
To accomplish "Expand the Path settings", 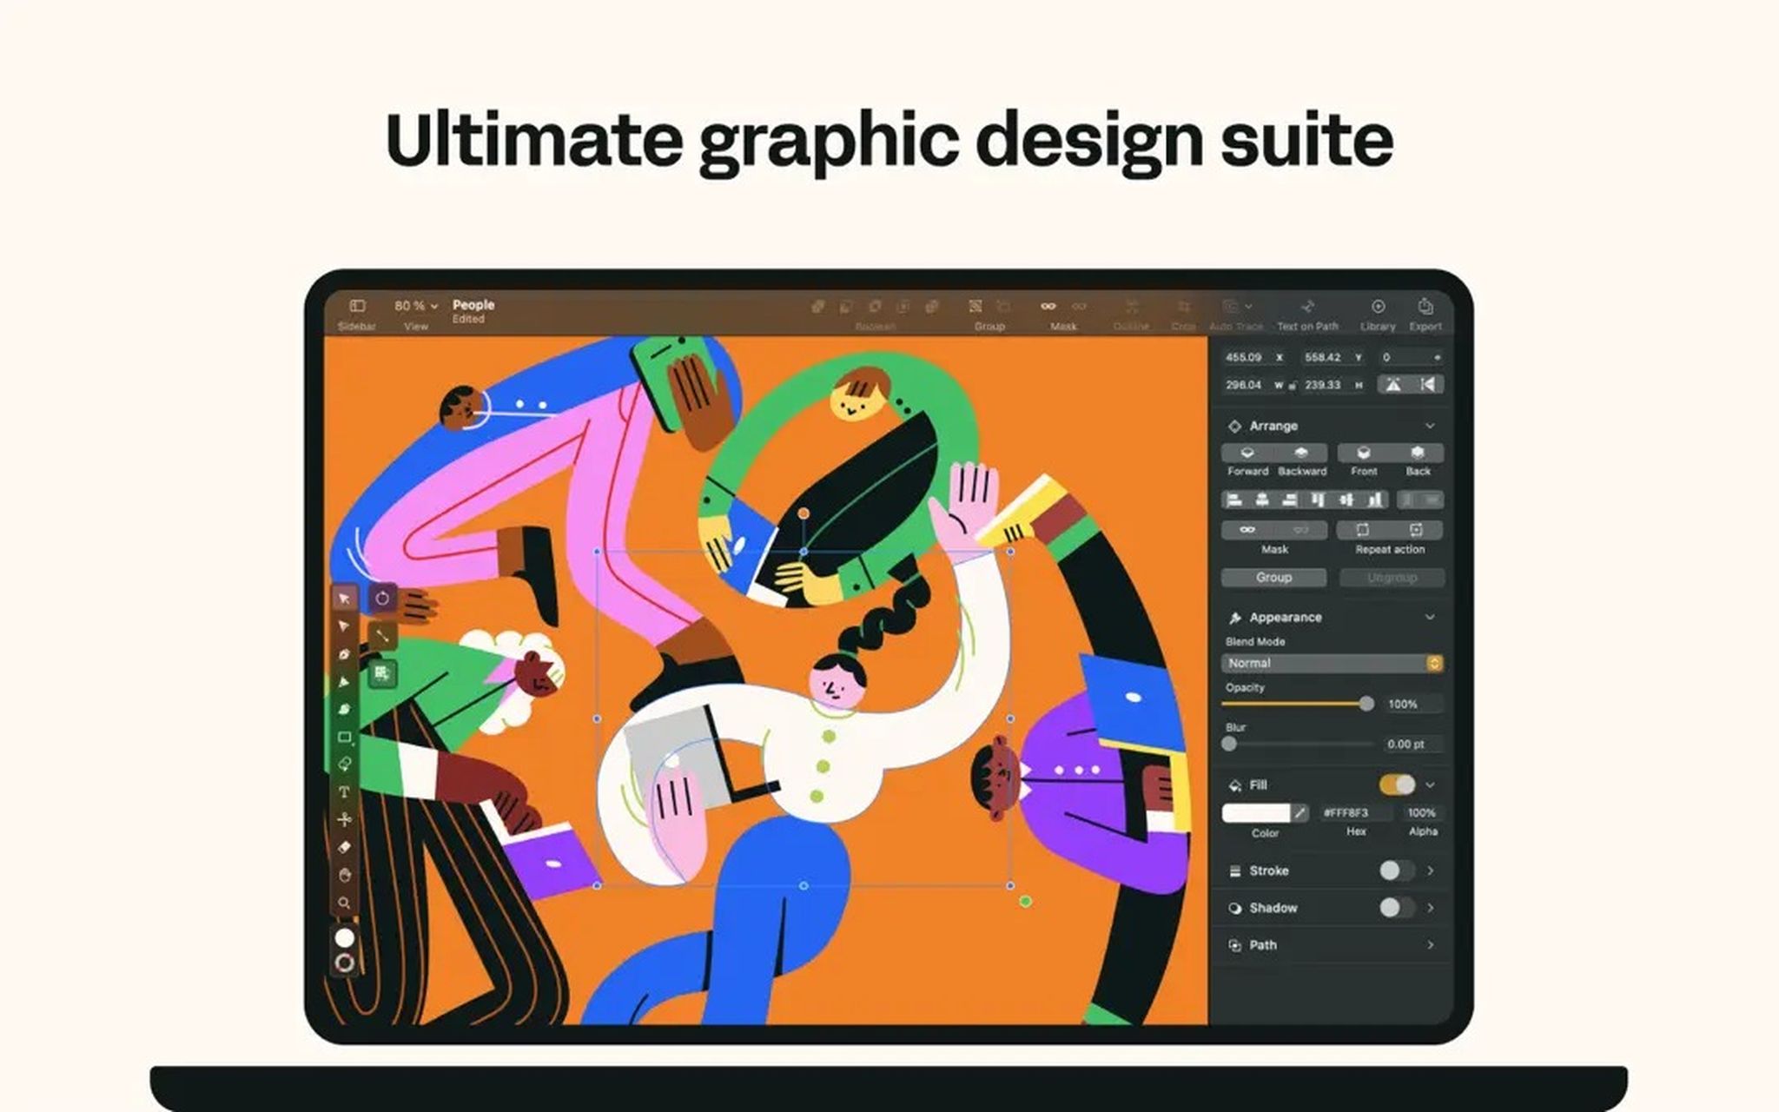I will (1432, 944).
